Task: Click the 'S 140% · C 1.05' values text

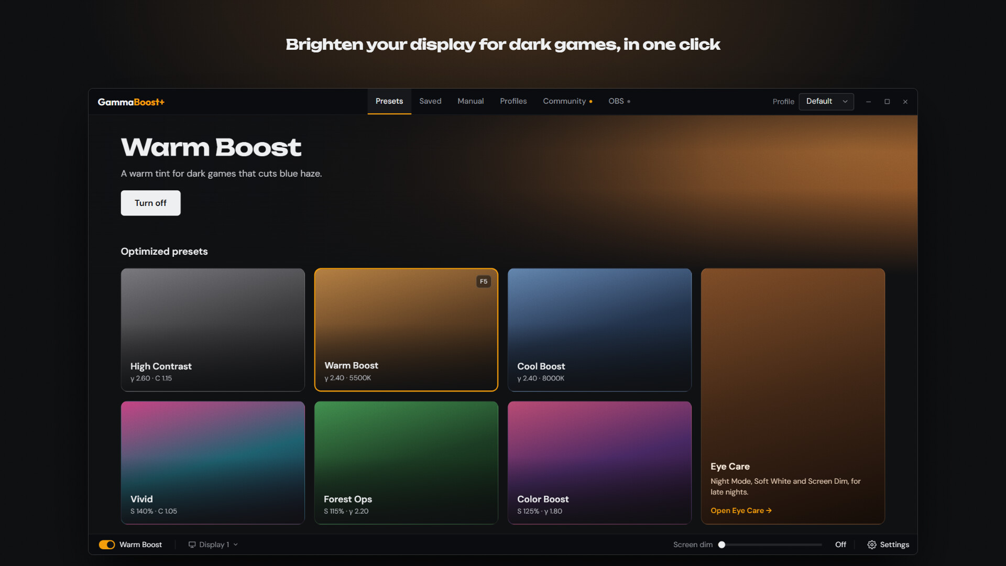Action: click(x=154, y=511)
